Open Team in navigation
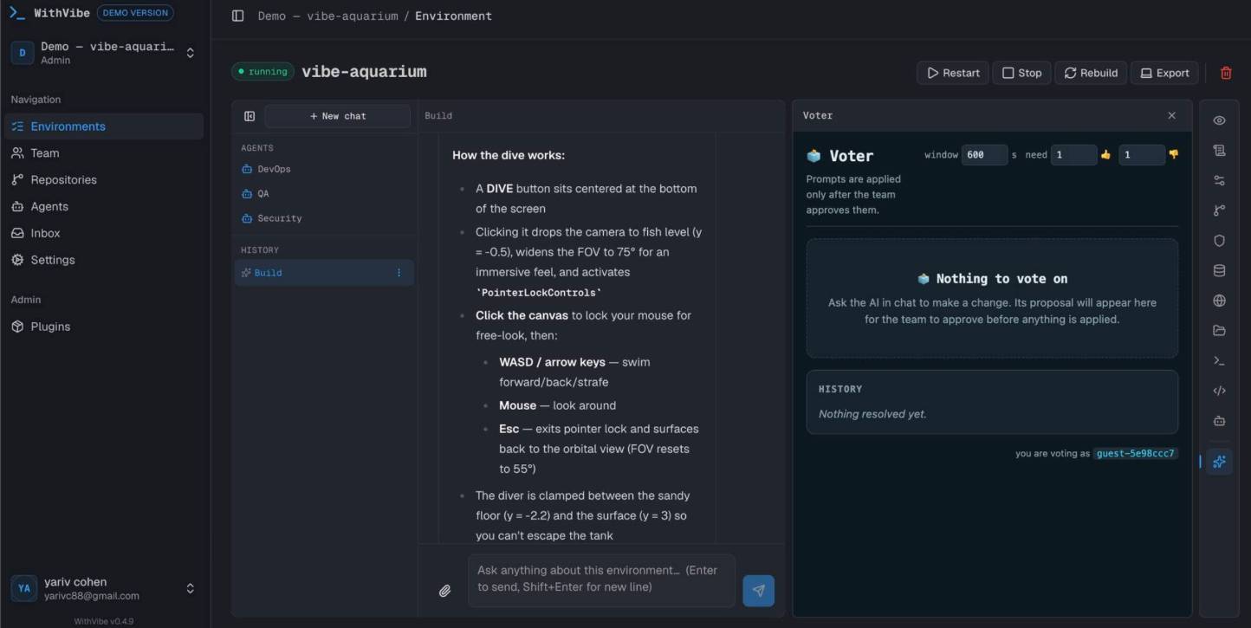The image size is (1251, 628). (x=104, y=153)
